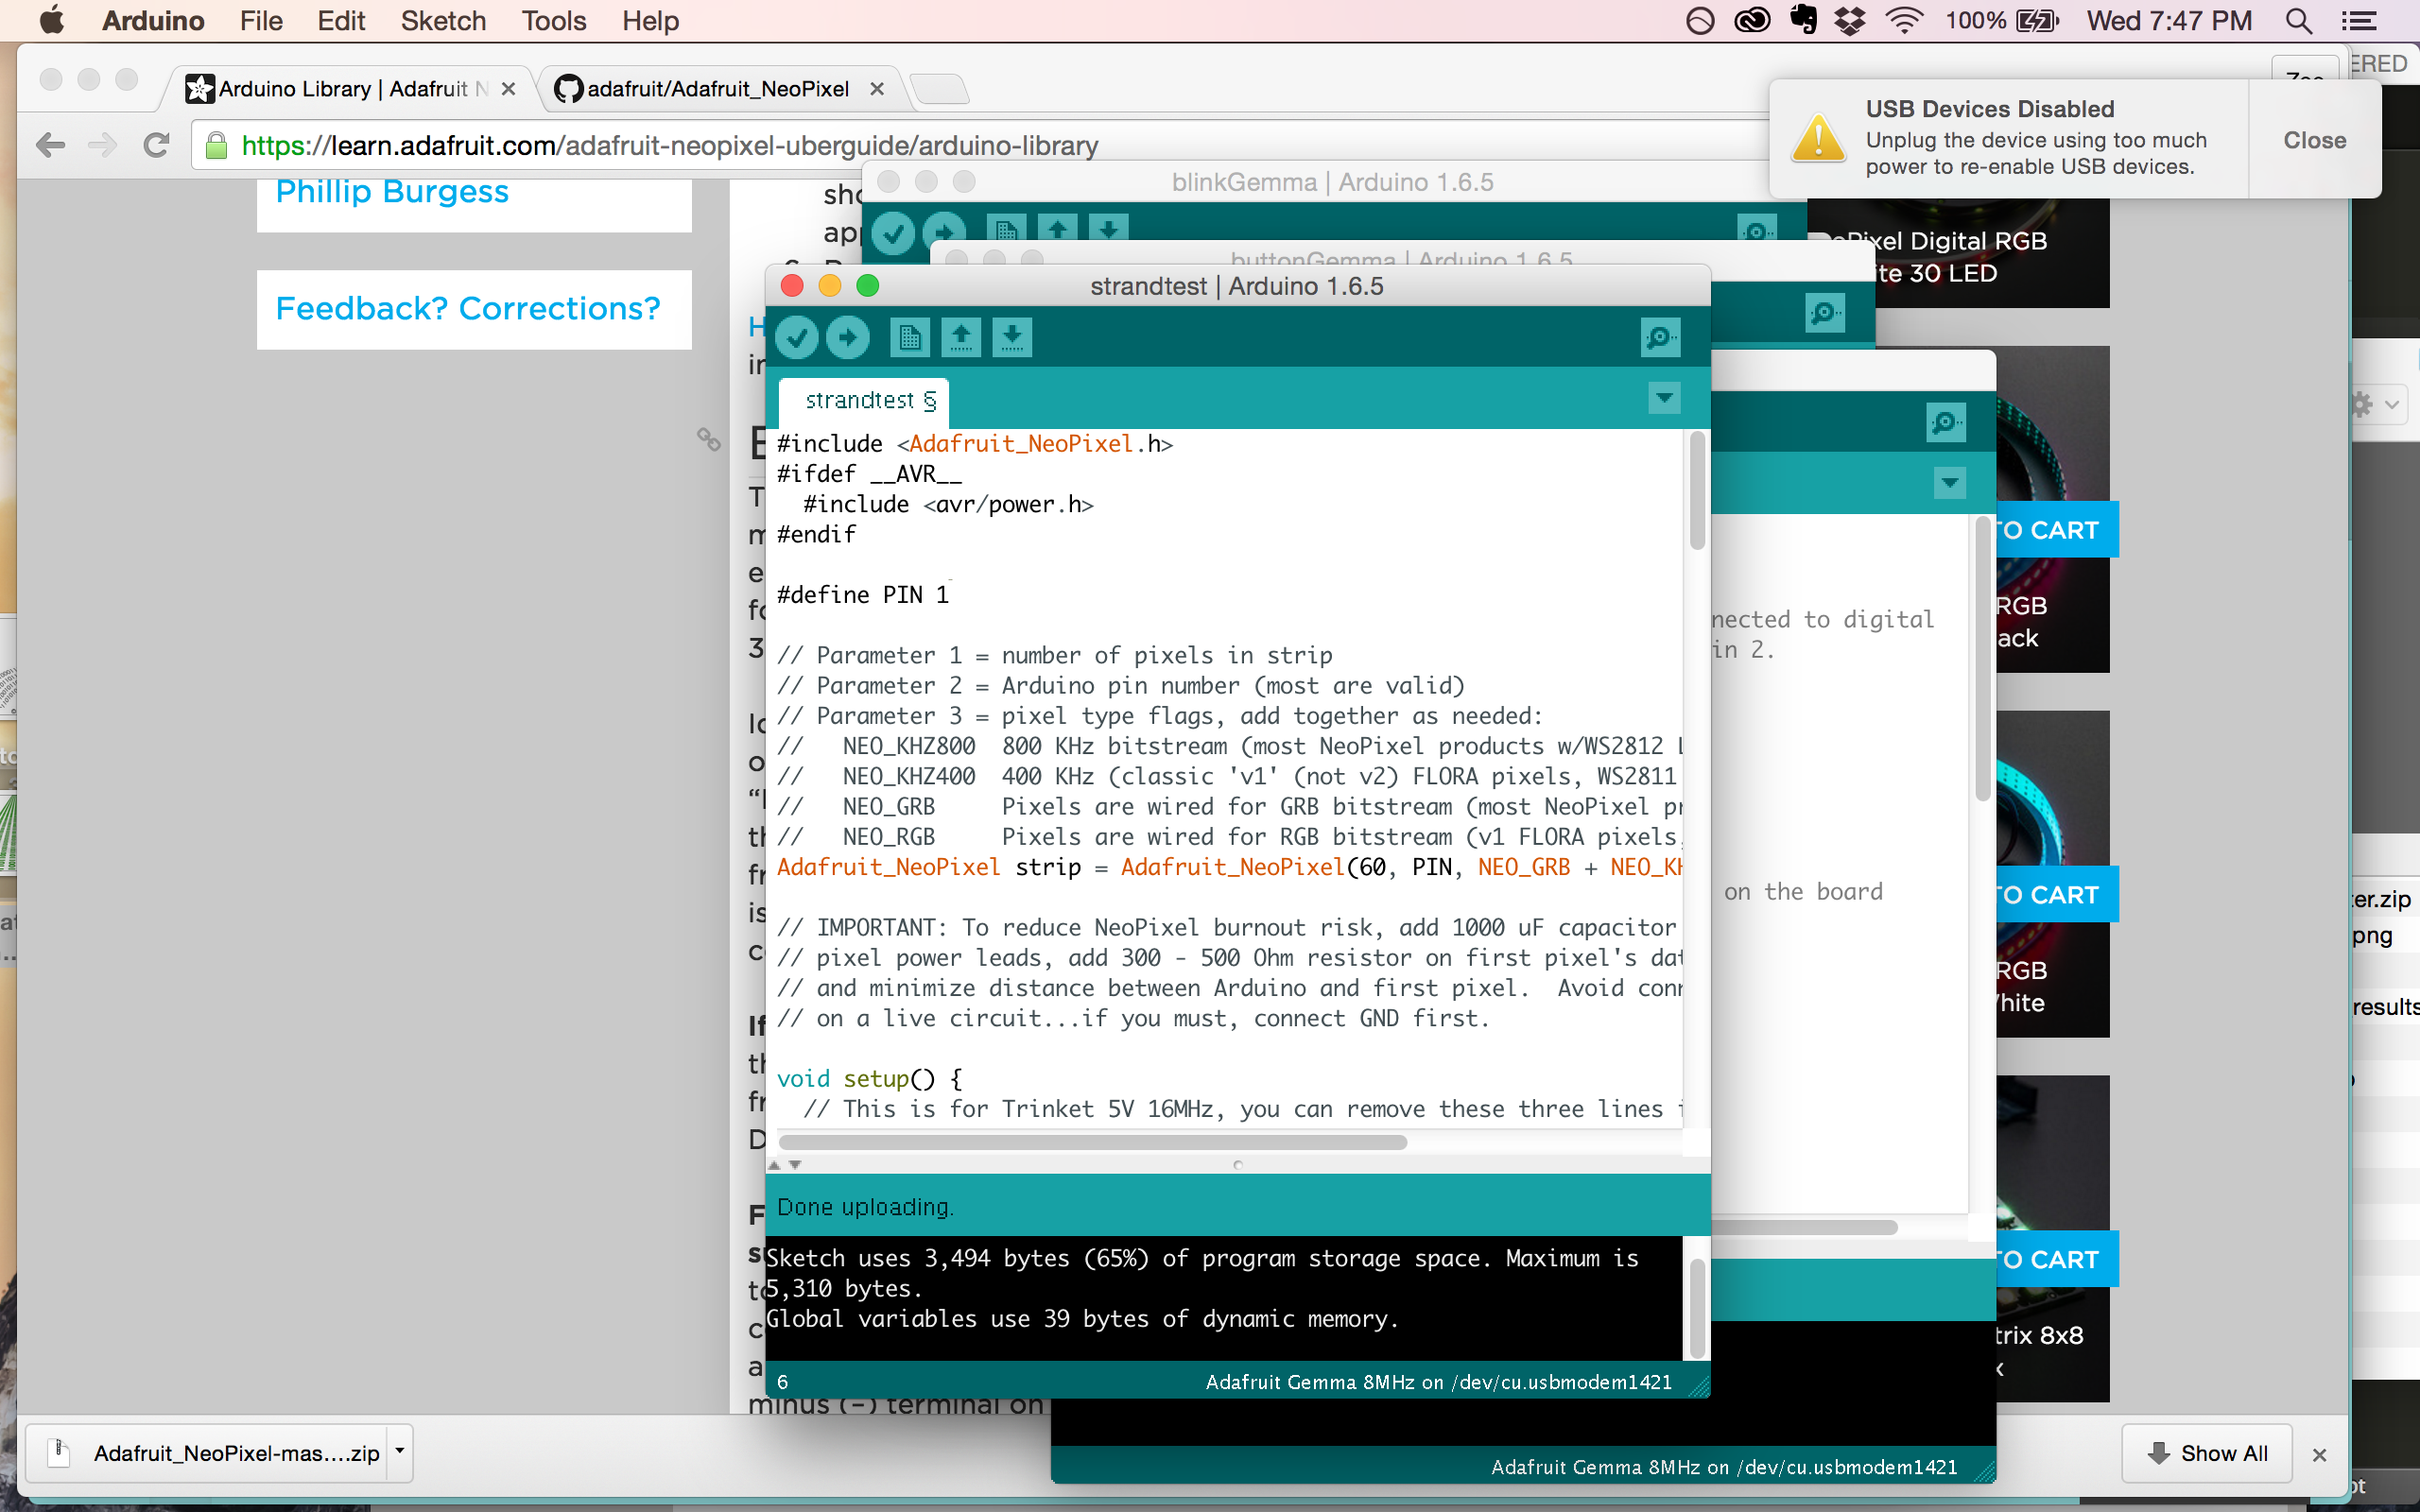Click the void setup() line

pyautogui.click(x=869, y=1079)
